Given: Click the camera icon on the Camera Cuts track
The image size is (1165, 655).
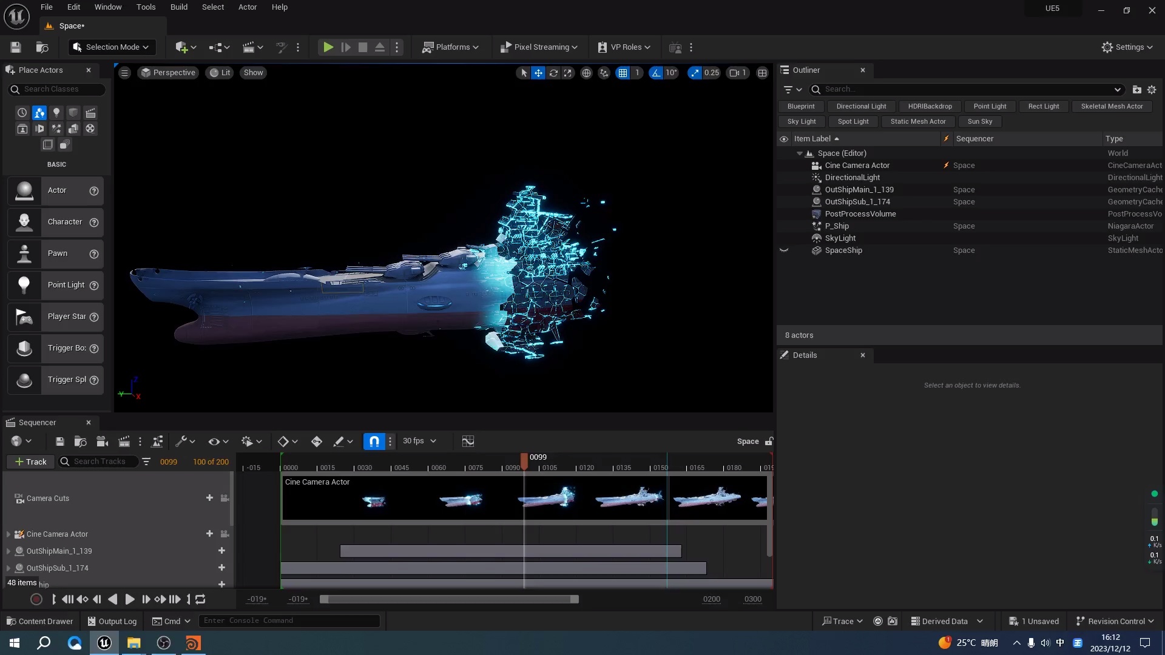Looking at the screenshot, I should tap(224, 498).
